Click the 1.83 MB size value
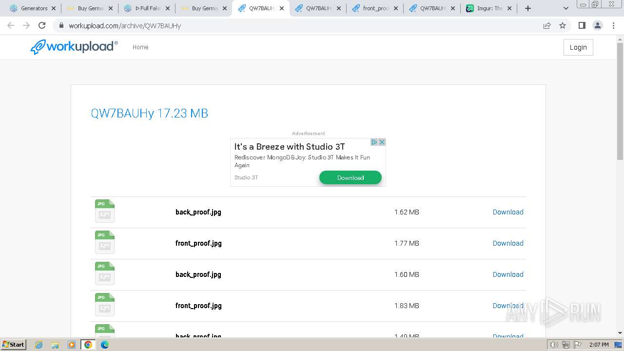 (x=407, y=306)
